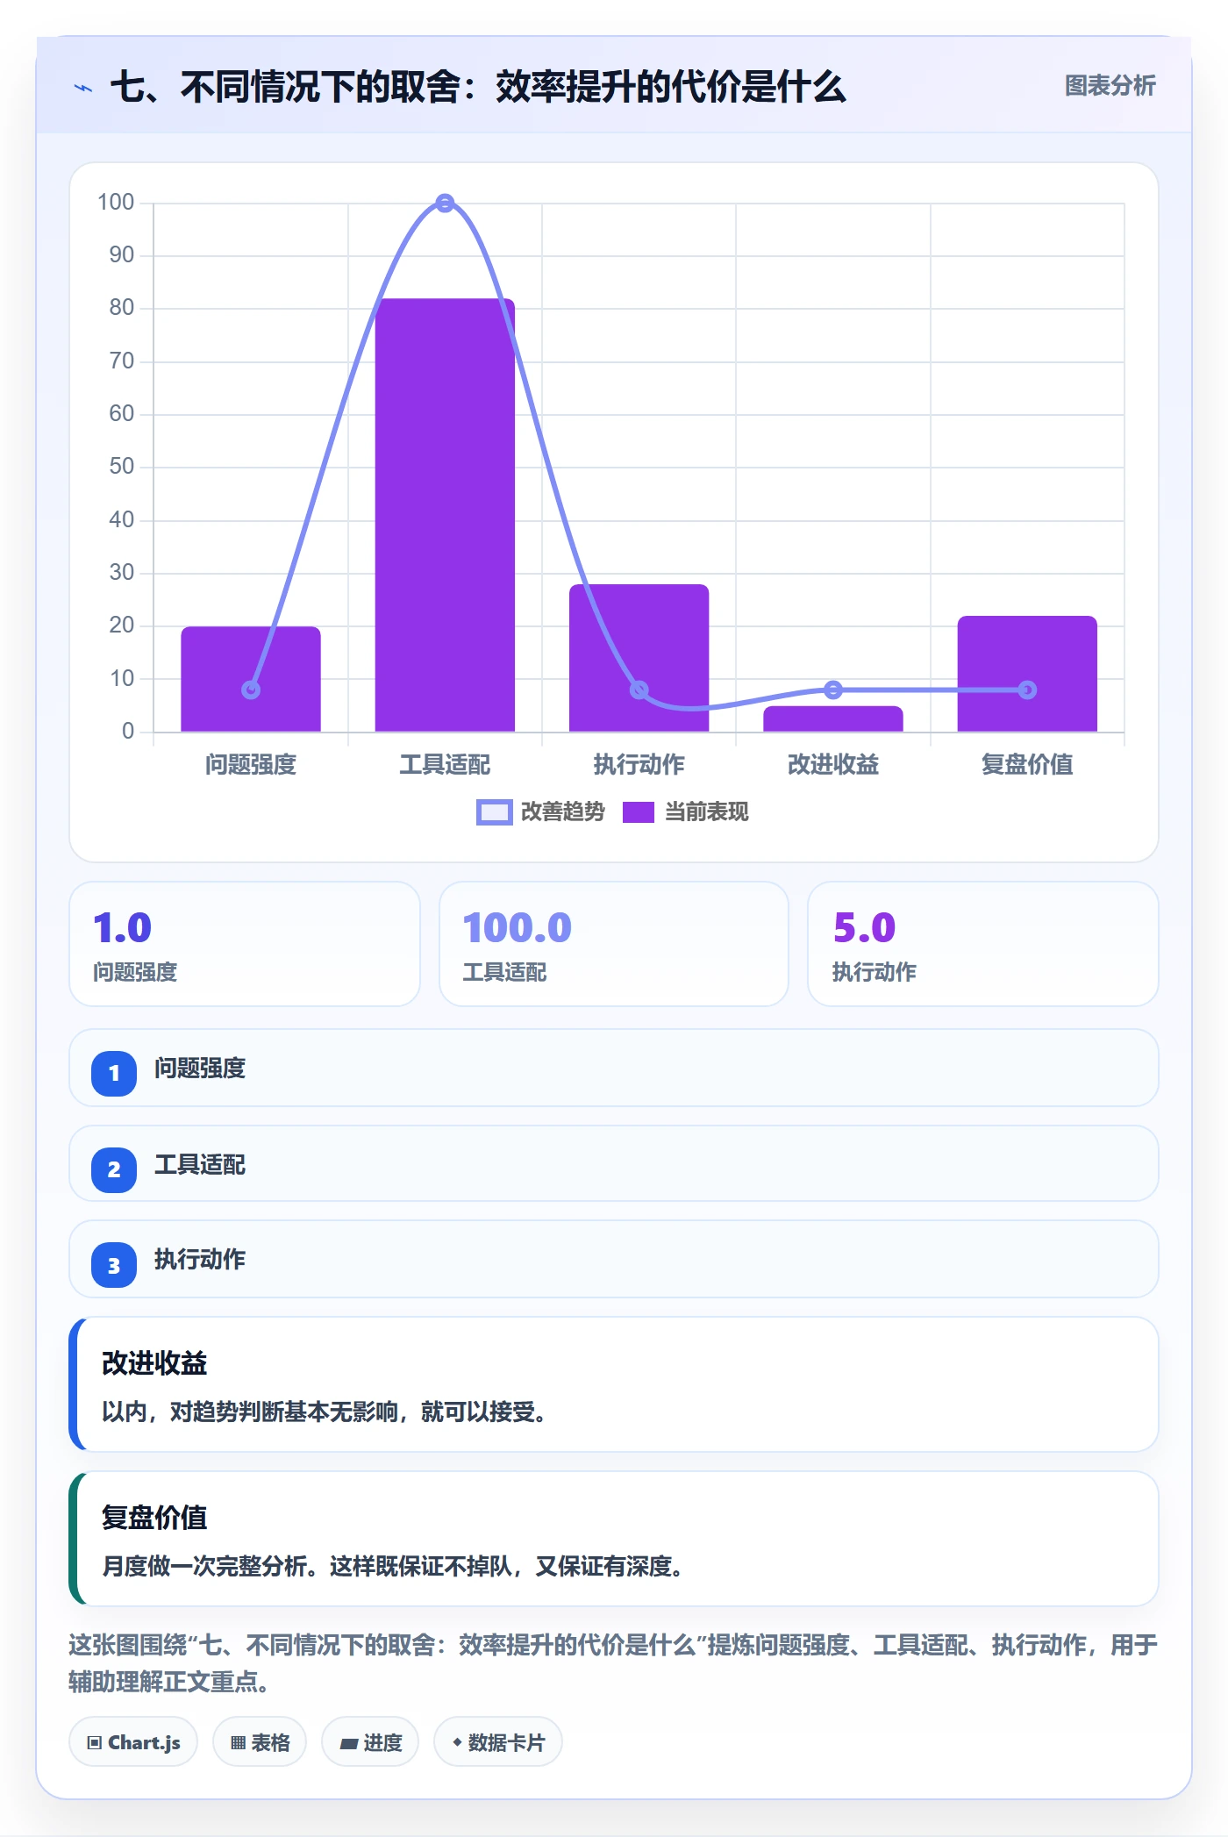
Task: Click the Chart.js tag
Action: [x=133, y=1742]
